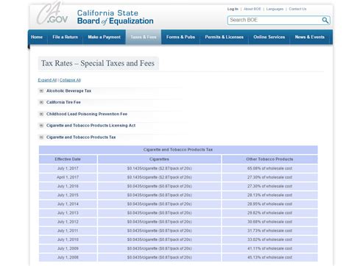Open the News & Events menu

pyautogui.click(x=310, y=37)
